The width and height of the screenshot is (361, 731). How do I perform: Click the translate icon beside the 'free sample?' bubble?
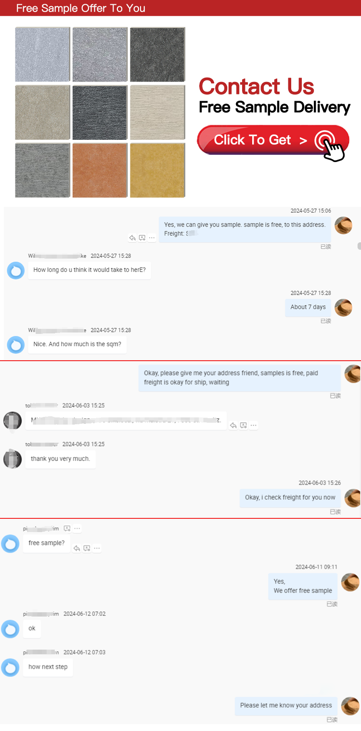[x=87, y=548]
